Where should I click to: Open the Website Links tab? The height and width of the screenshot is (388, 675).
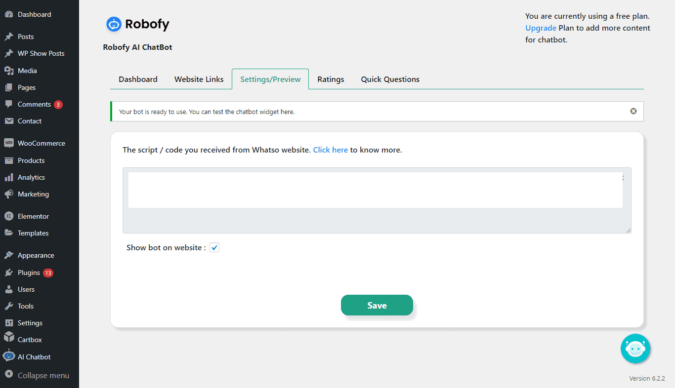tap(199, 79)
